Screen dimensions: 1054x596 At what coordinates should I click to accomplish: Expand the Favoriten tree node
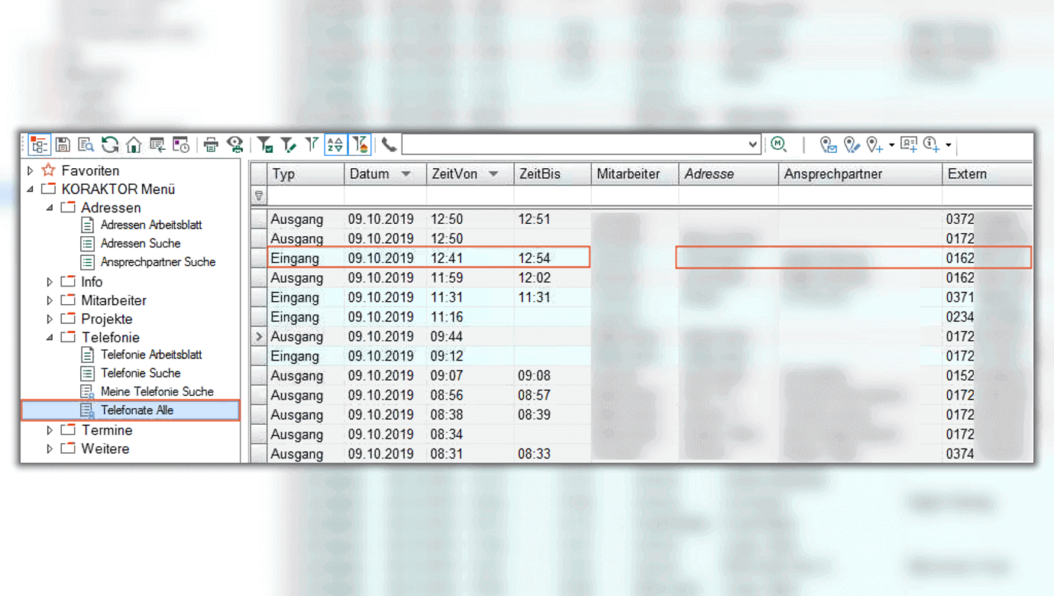31,170
